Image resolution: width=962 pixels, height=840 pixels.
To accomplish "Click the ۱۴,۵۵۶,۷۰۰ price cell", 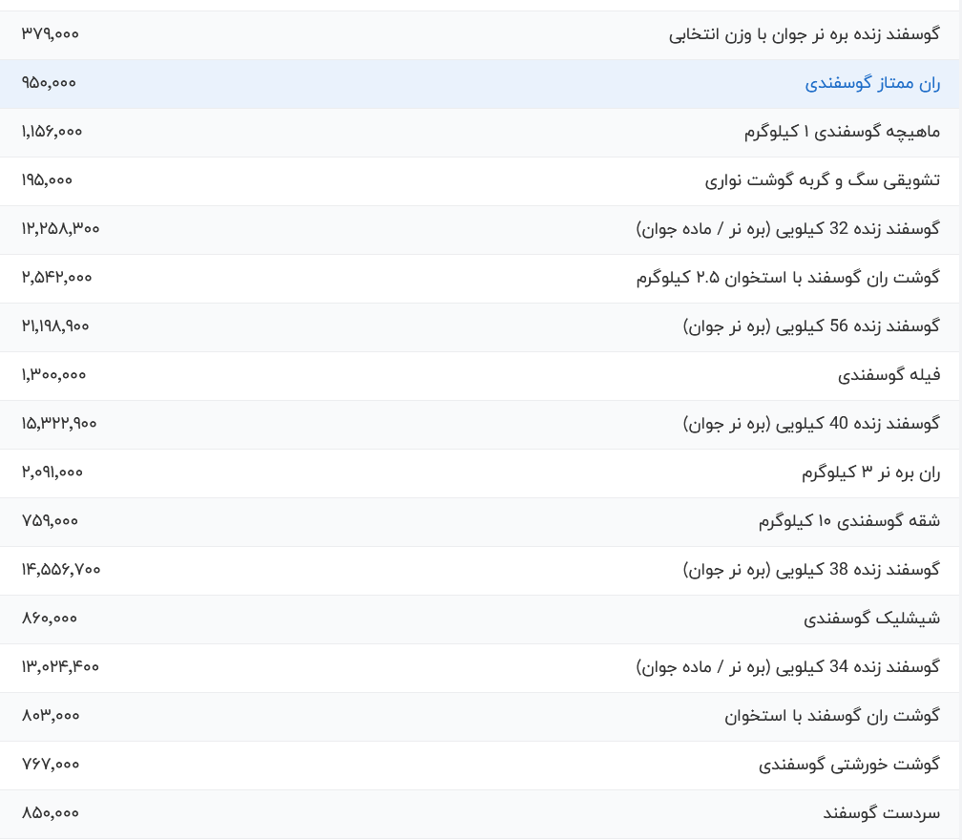I will (61, 570).
